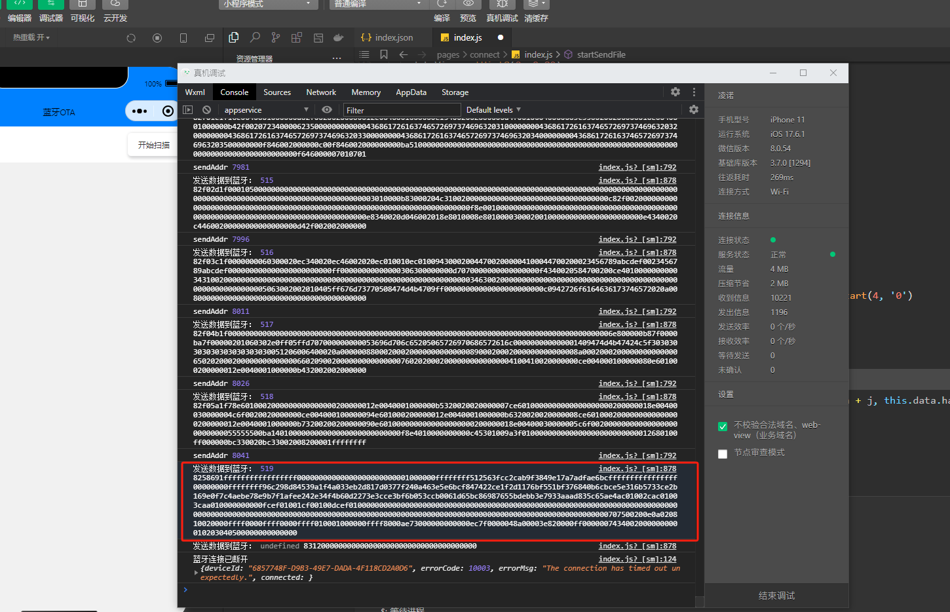Click the 结束调试 end debugging button
The width and height of the screenshot is (950, 612).
click(776, 596)
